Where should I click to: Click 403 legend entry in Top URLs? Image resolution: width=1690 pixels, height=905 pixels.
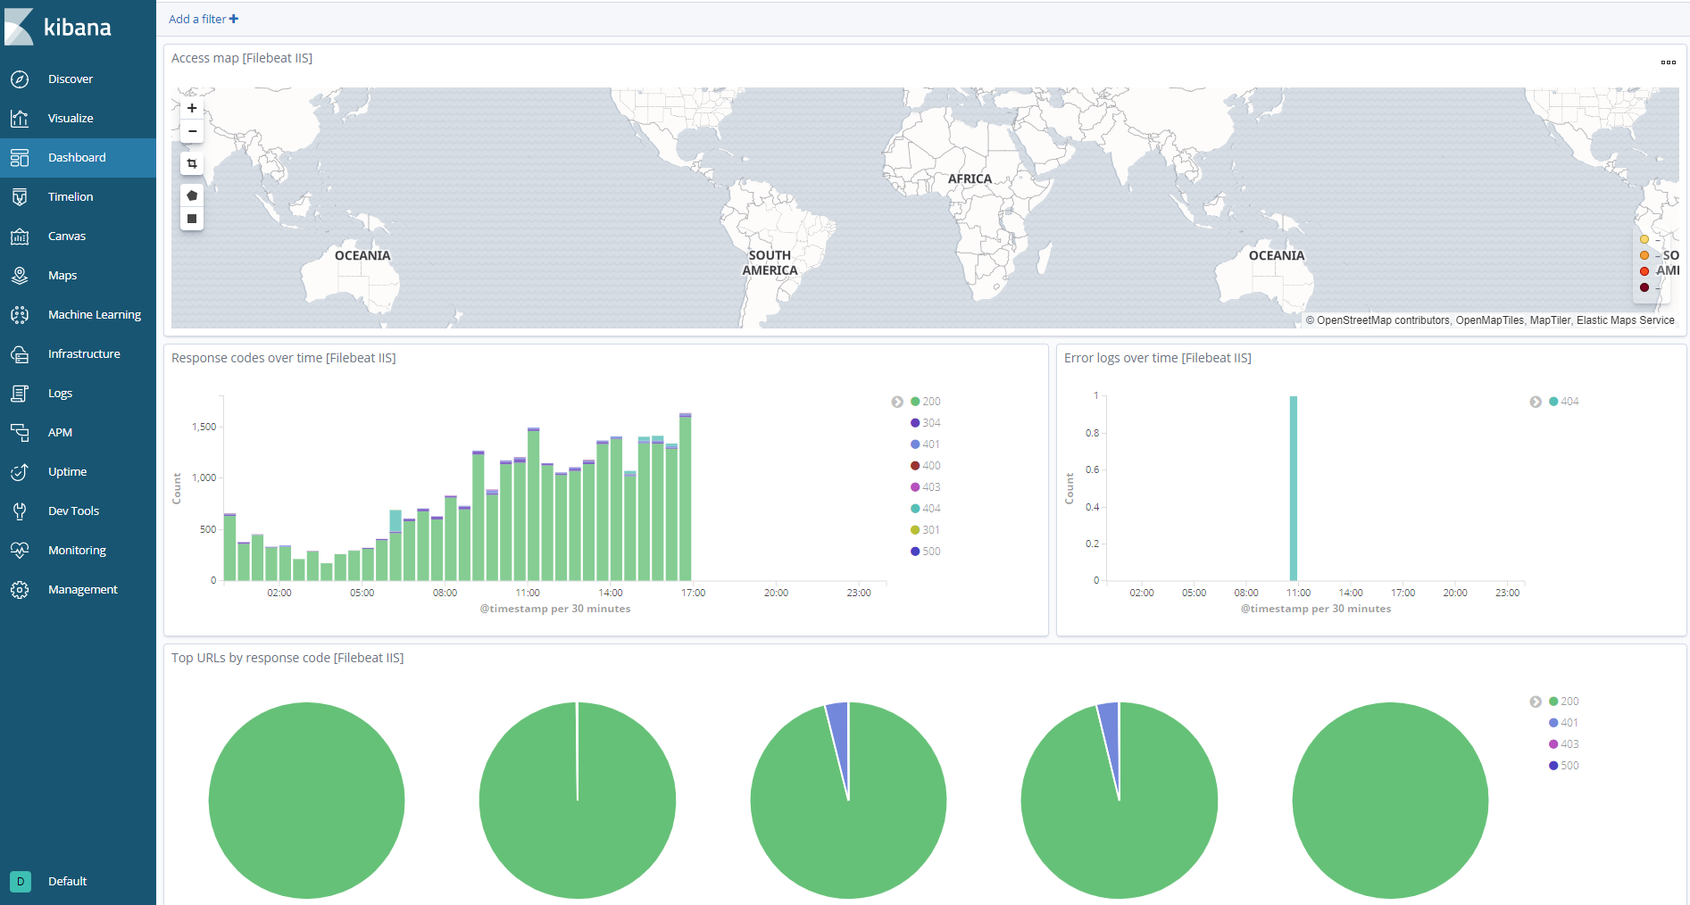1563,744
